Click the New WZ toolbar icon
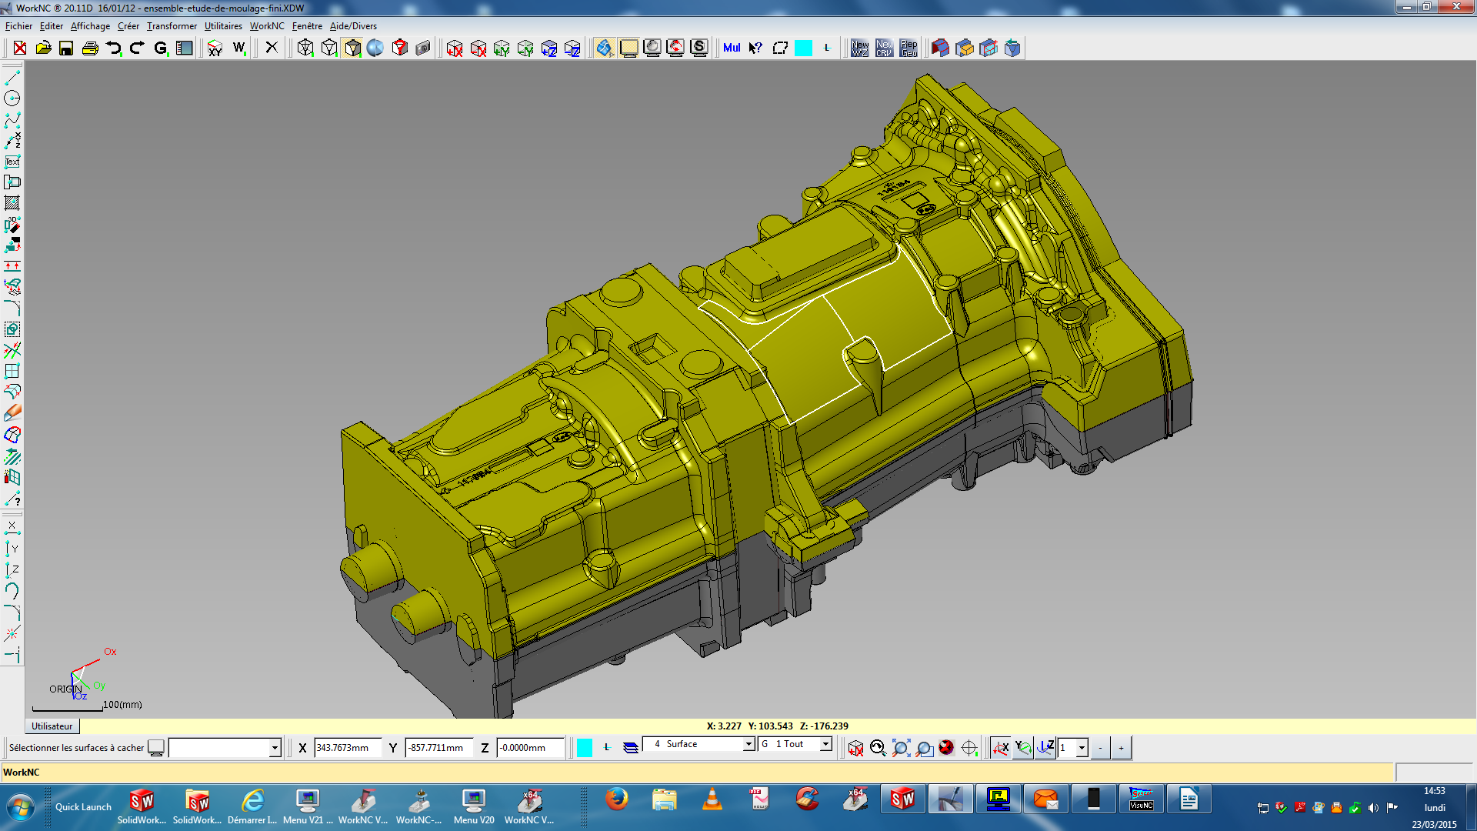 (860, 48)
